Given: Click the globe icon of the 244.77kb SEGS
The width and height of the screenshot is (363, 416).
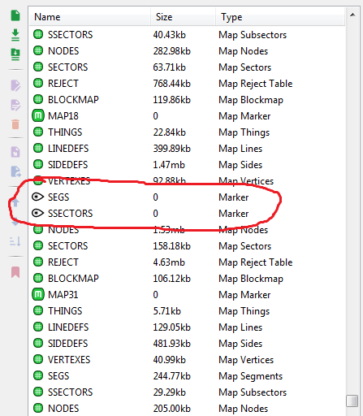Looking at the screenshot, I should (38, 375).
